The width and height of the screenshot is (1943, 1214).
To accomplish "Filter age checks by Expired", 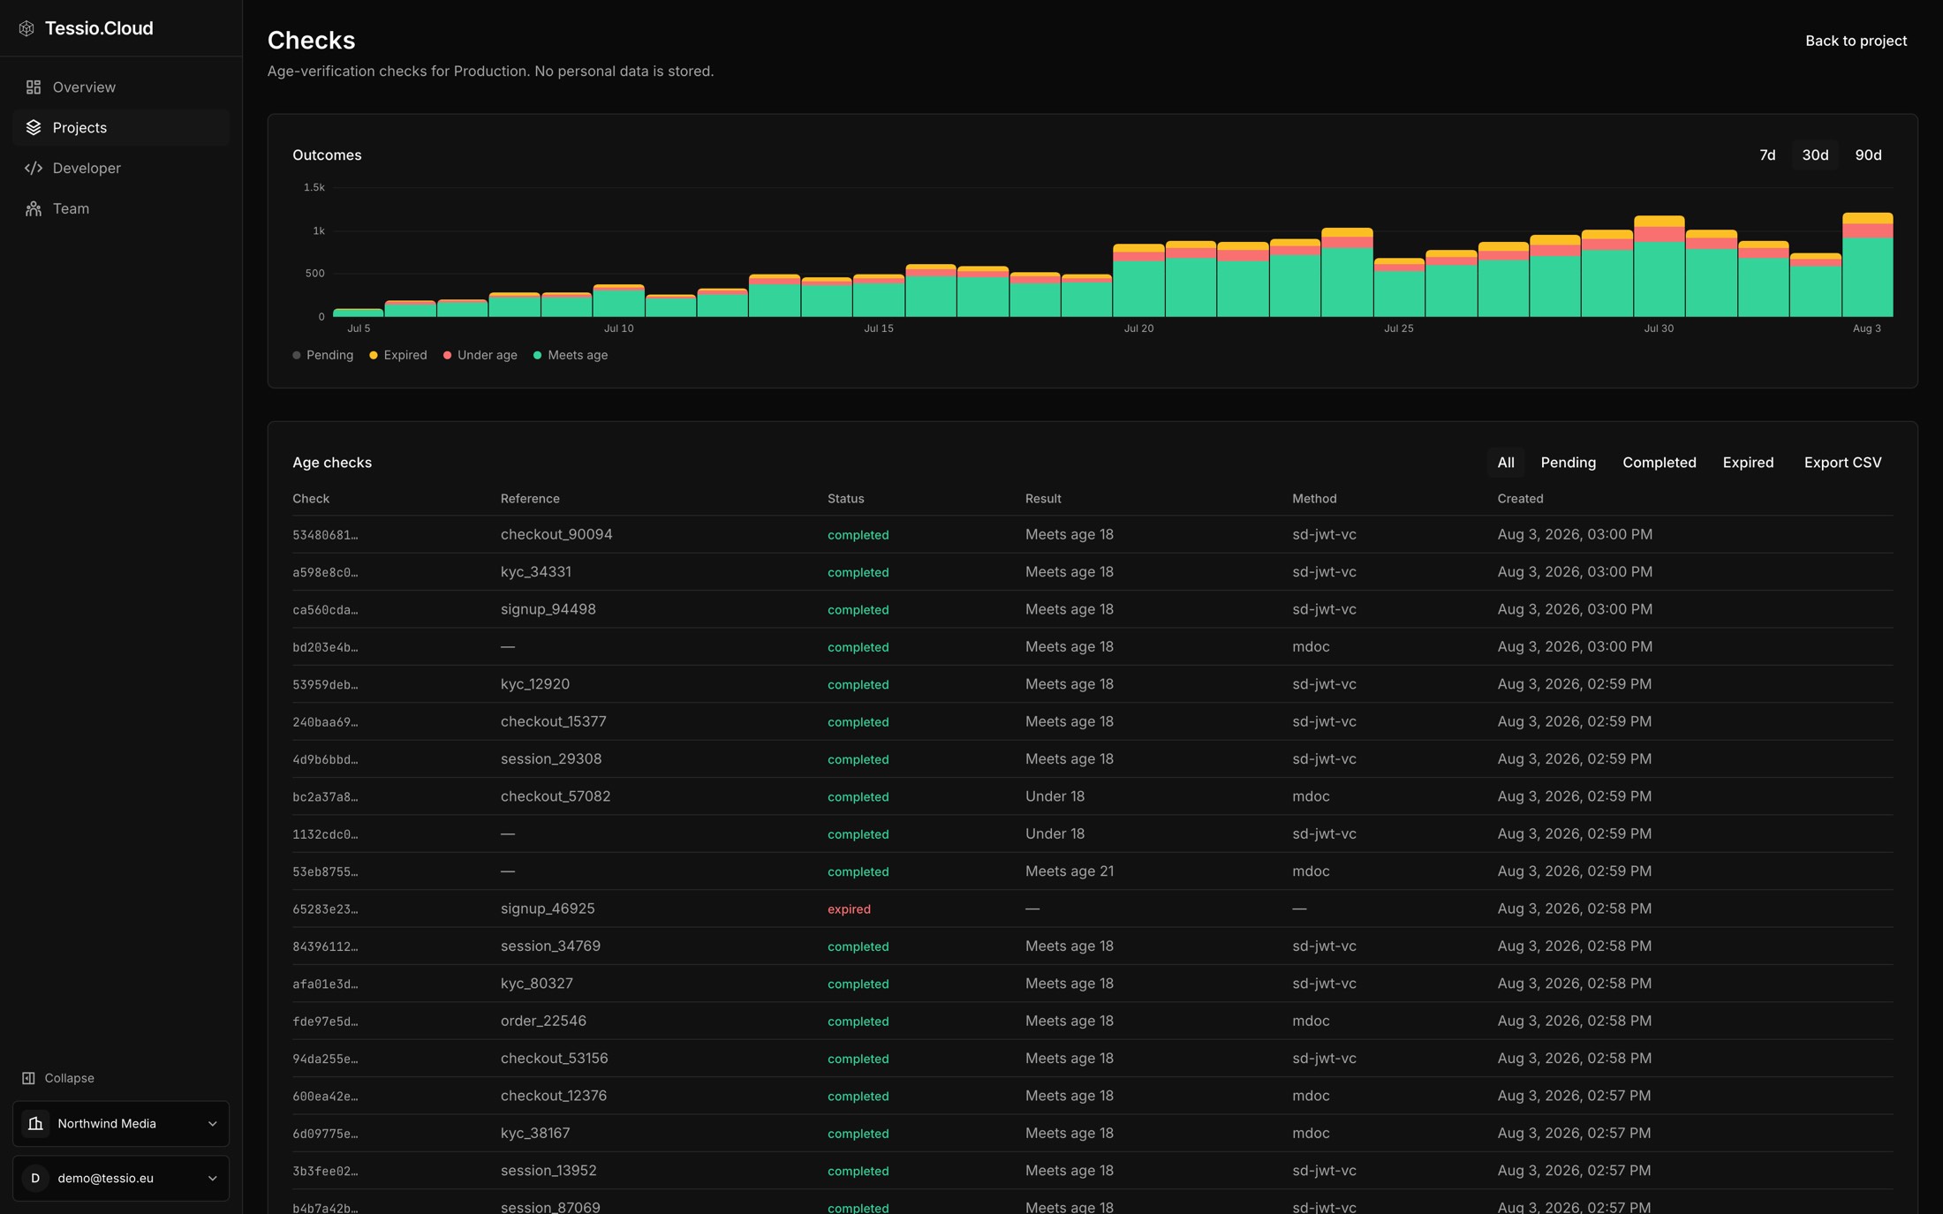I will pos(1748,463).
